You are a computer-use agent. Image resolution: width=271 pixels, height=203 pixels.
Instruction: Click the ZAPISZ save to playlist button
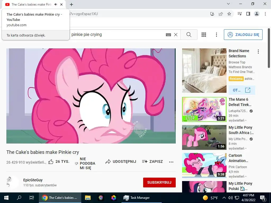pyautogui.click(x=152, y=162)
